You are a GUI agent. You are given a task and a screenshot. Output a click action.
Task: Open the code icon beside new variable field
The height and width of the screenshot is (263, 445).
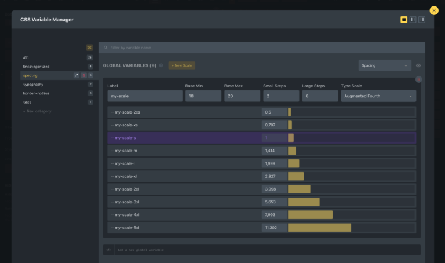(108, 250)
